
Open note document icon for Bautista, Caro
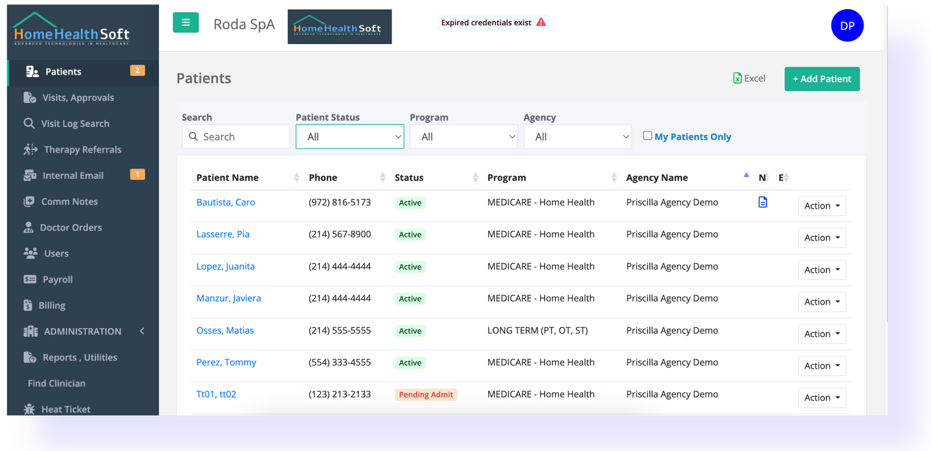(763, 202)
